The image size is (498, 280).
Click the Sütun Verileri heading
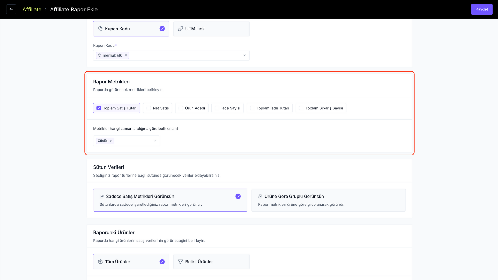[x=108, y=167]
